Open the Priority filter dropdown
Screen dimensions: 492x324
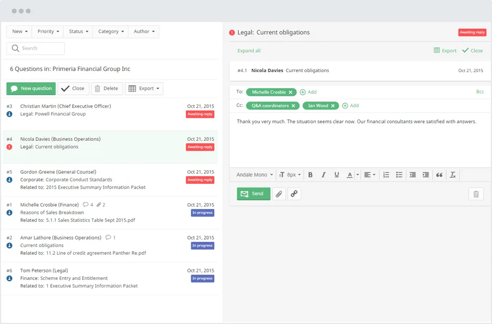(47, 31)
